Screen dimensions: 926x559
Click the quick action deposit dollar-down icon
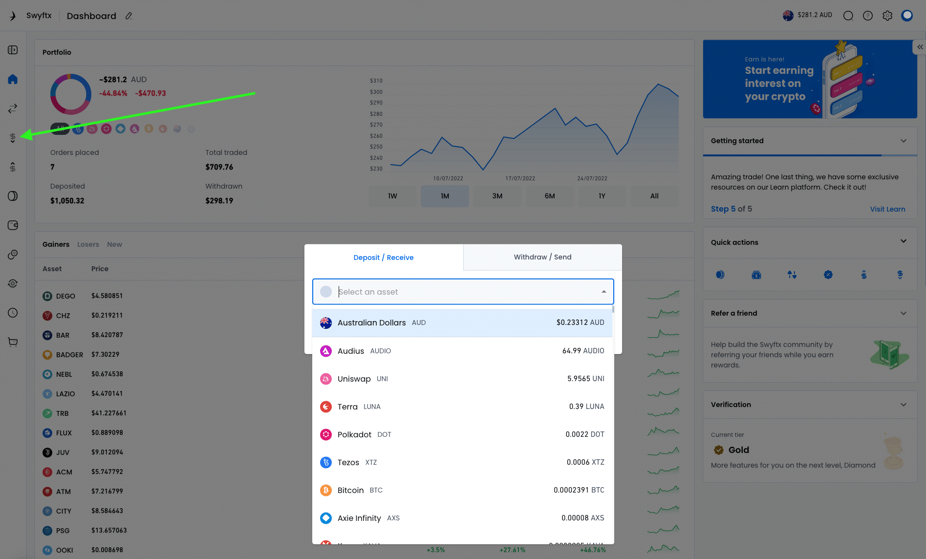point(900,275)
